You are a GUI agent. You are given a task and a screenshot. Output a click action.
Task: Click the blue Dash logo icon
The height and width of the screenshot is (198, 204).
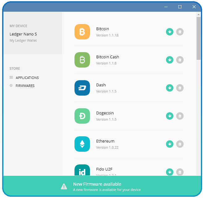click(x=82, y=88)
